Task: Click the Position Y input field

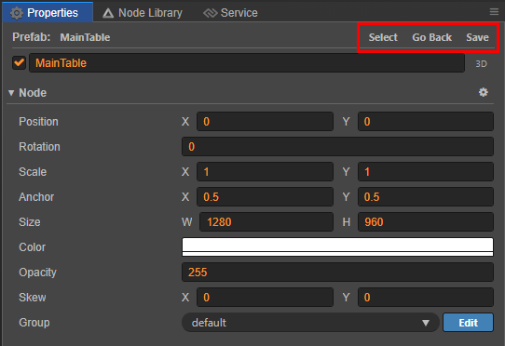Action: tap(426, 122)
